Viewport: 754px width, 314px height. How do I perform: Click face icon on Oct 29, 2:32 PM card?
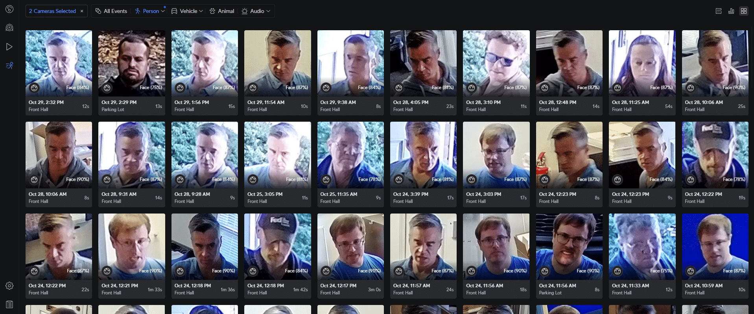(x=34, y=88)
